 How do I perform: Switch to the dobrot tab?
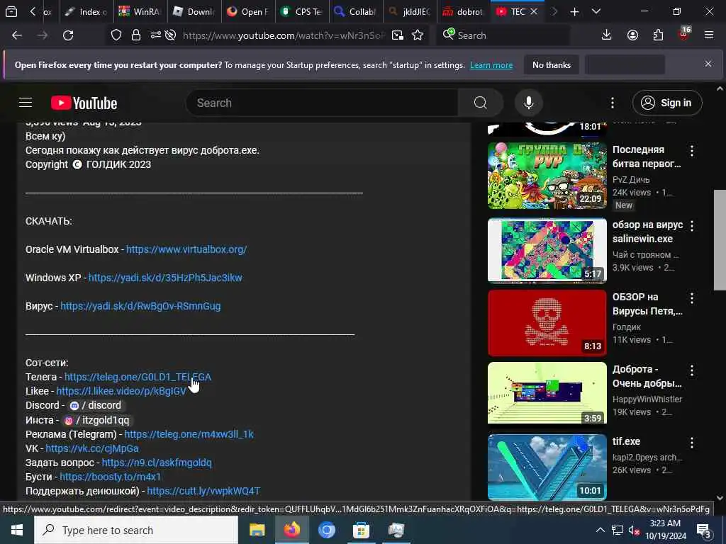(x=464, y=12)
